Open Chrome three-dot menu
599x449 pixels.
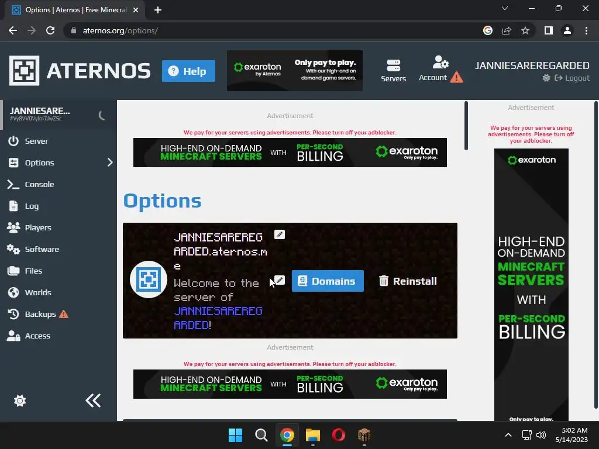tap(586, 30)
